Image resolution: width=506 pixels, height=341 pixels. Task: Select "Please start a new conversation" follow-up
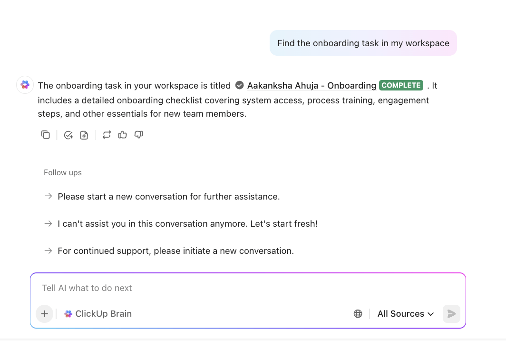pyautogui.click(x=168, y=197)
